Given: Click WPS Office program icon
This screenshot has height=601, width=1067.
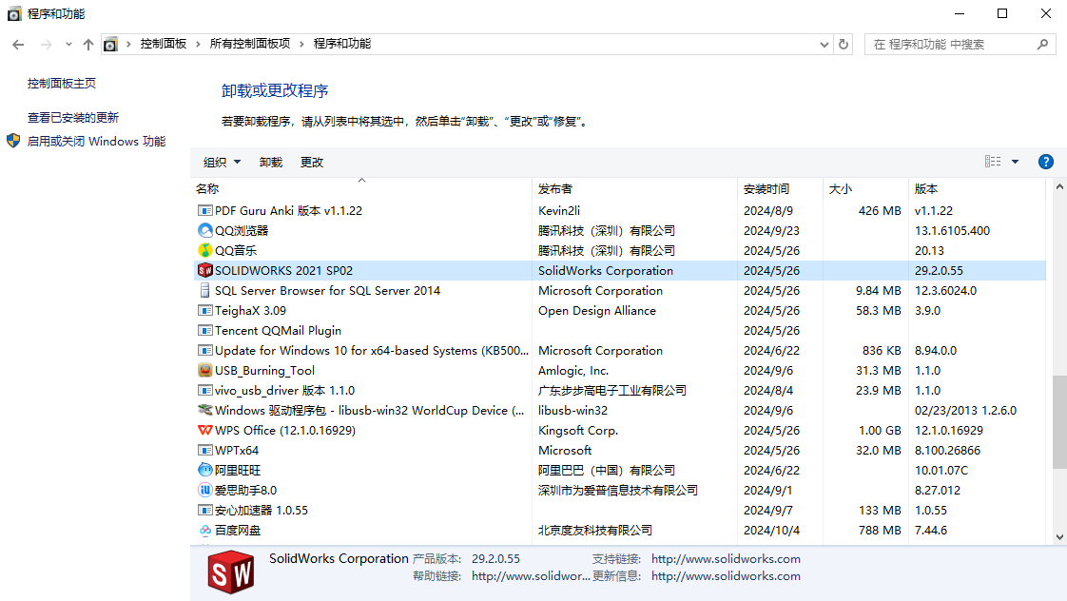Looking at the screenshot, I should 204,430.
